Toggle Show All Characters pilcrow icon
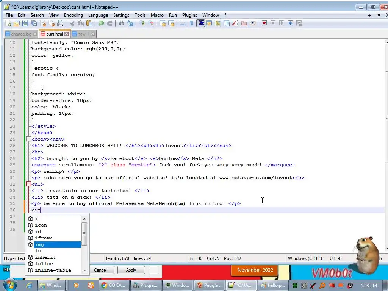The height and width of the screenshot is (291, 388). [x=191, y=23]
